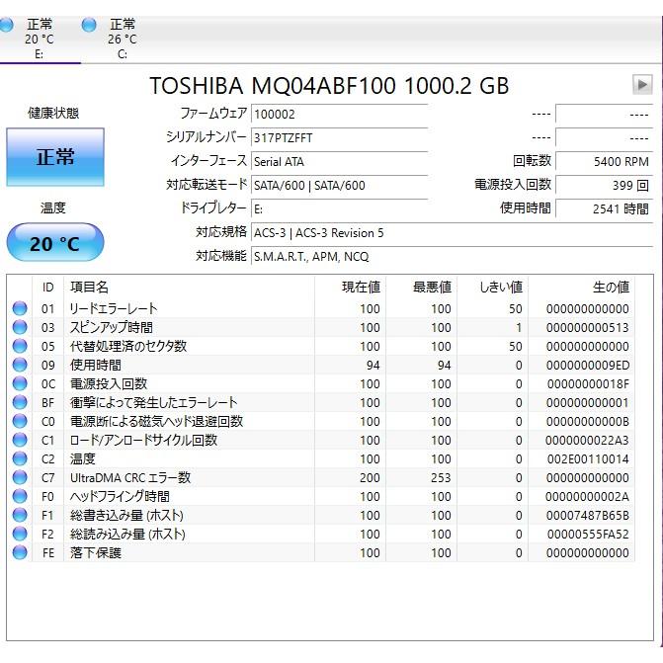Select the 衝撃によって発生したエラーレート attribute name
663x663 pixels.
[x=153, y=402]
